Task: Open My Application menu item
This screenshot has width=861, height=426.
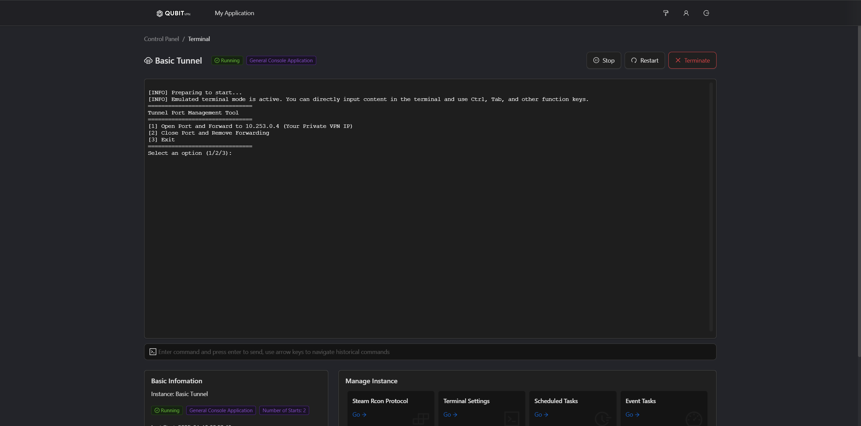Action: (234, 13)
